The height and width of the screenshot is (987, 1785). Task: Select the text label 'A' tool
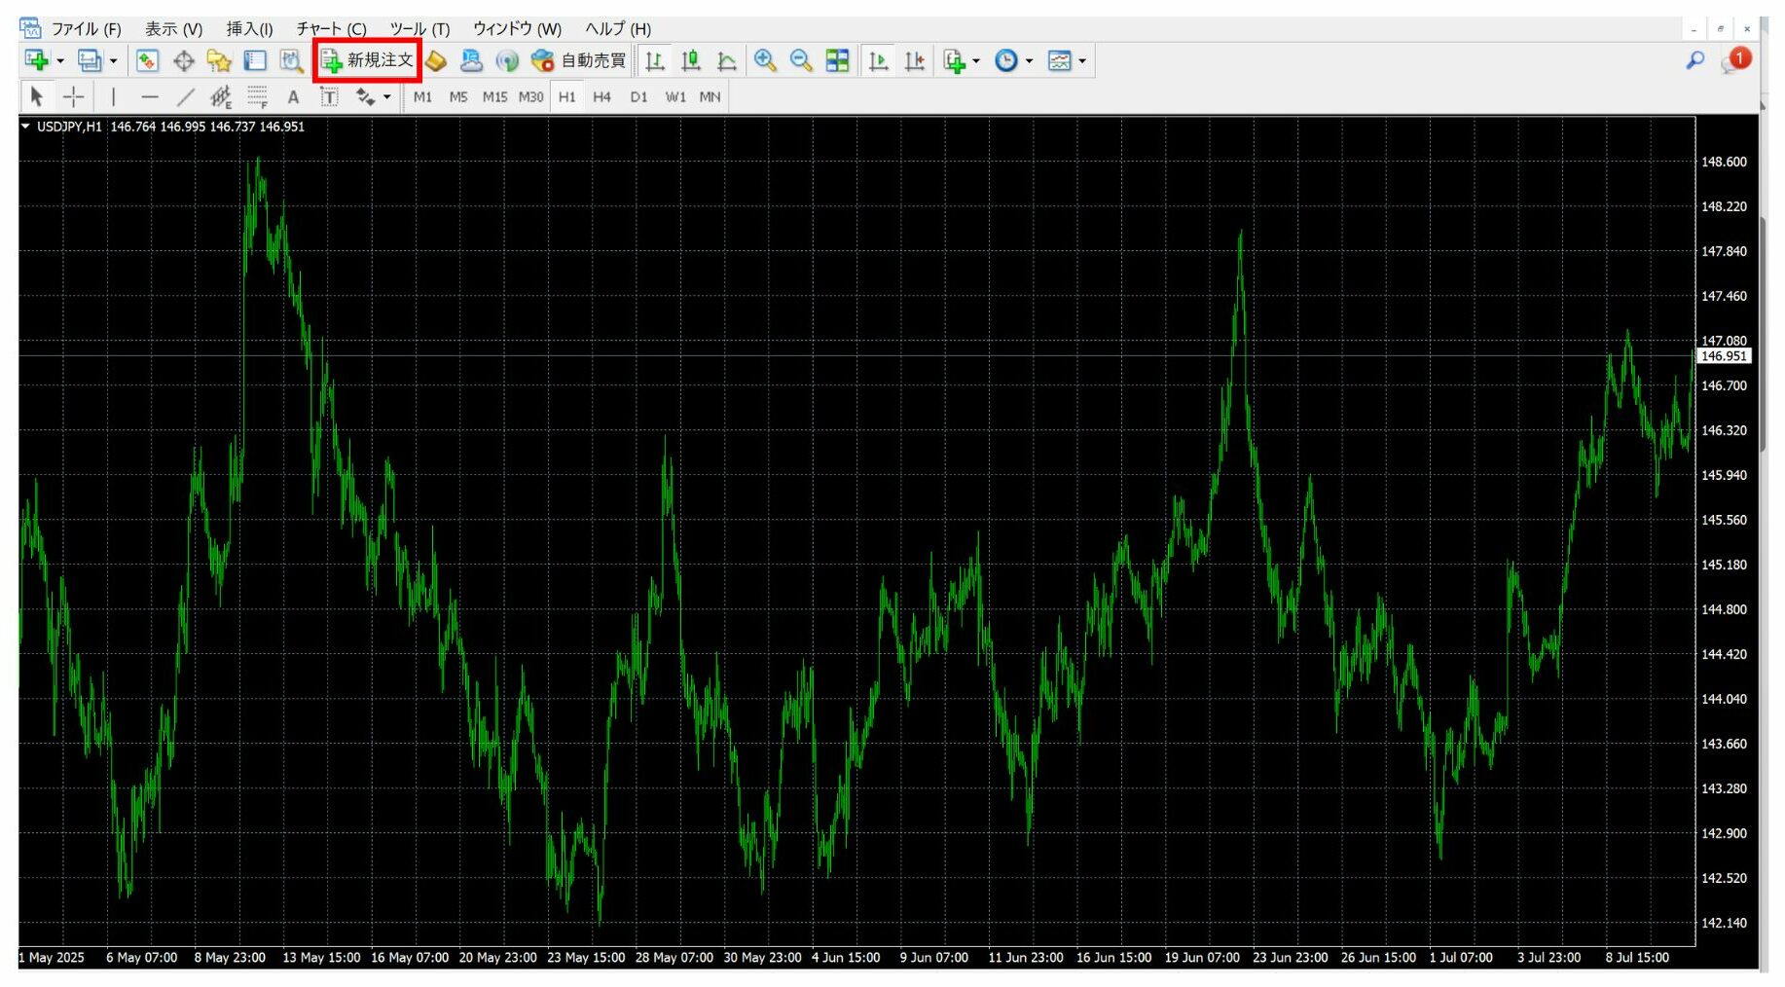click(x=293, y=96)
